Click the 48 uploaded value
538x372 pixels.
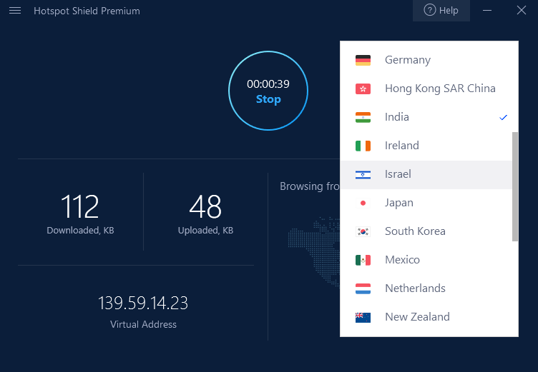(205, 206)
